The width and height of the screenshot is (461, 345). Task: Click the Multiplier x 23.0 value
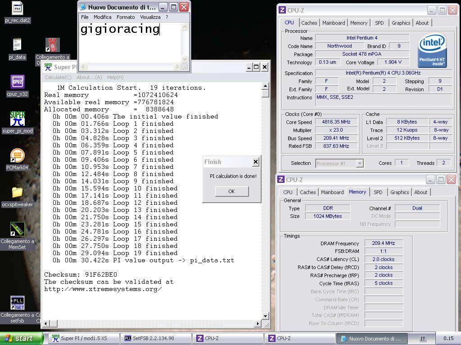coord(336,130)
